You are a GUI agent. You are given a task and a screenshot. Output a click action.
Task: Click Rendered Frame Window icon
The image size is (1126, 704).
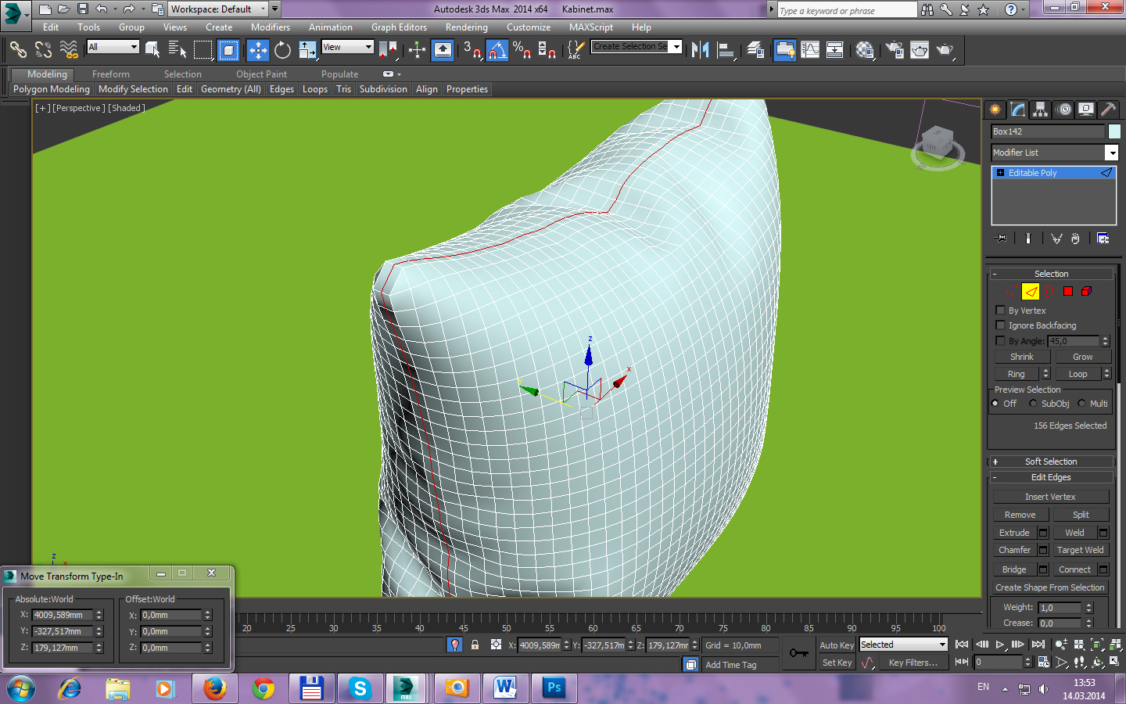[x=920, y=50]
